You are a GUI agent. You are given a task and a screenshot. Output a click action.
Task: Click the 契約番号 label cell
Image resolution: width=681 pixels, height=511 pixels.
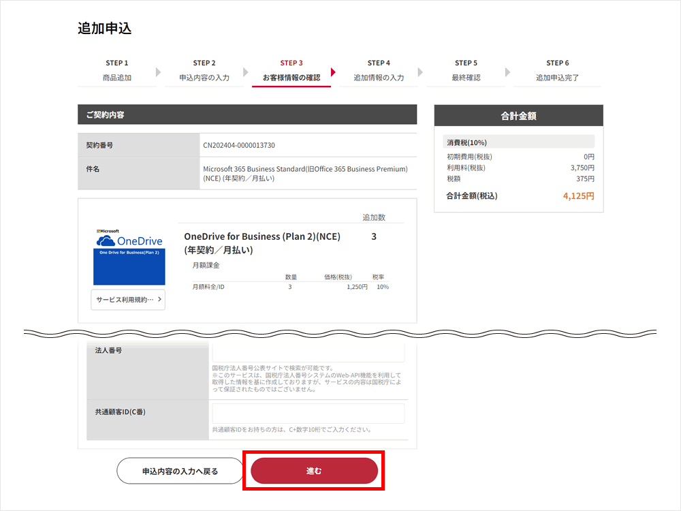(138, 145)
